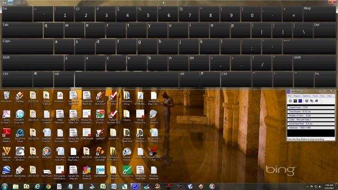Viewport: 338px width, 190px height.
Task: Click the "Current Frame" row in CamStudio
Action: tap(311, 107)
